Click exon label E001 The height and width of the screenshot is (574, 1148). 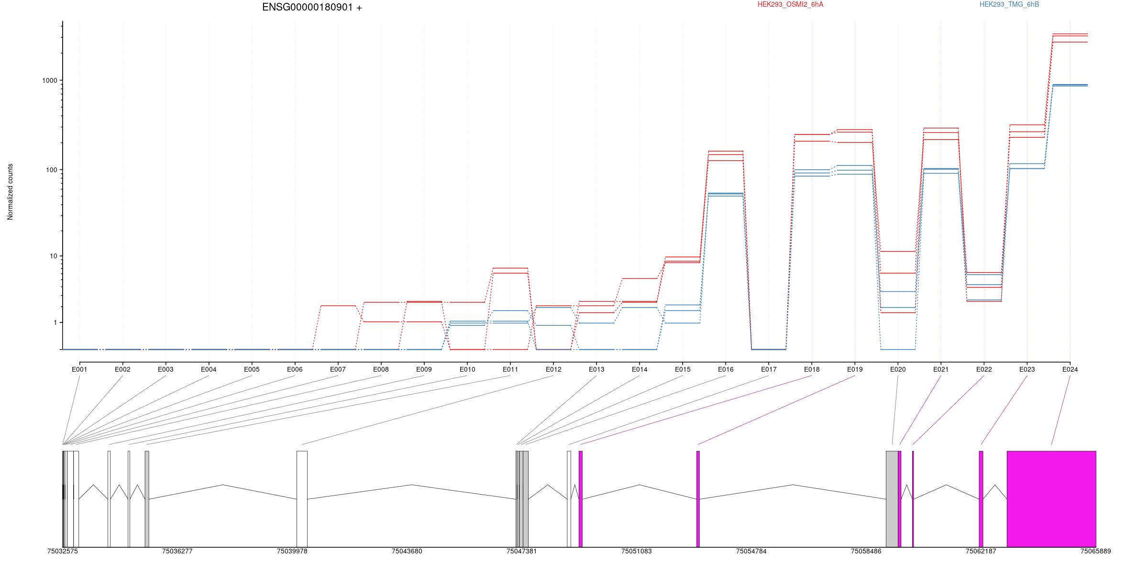pos(79,369)
